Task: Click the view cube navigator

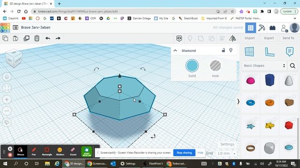Action: tap(14, 59)
